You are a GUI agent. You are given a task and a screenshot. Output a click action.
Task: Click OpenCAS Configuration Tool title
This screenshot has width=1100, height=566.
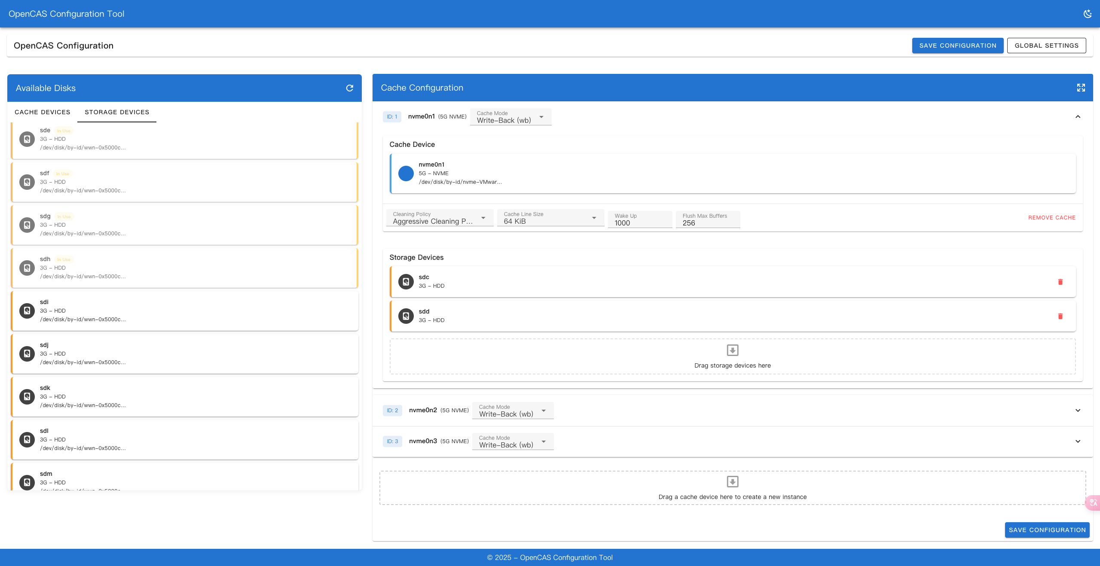point(67,14)
